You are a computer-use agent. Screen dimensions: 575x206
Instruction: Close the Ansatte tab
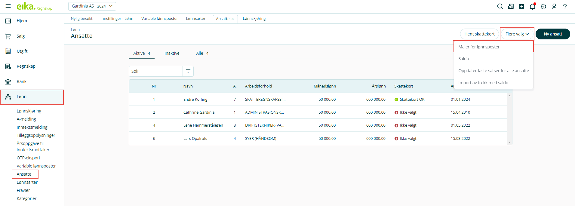(x=232, y=19)
